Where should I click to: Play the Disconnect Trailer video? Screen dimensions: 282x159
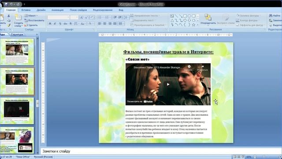click(x=168, y=84)
